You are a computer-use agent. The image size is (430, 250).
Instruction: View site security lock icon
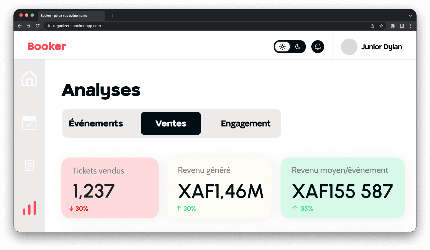pos(49,26)
